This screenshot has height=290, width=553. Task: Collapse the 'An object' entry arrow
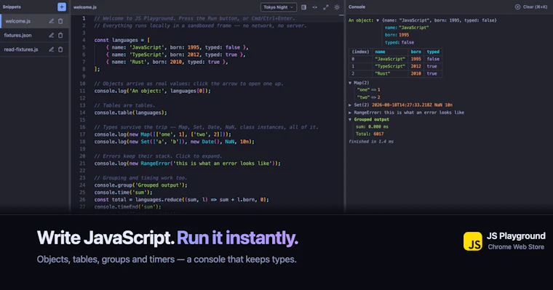pyautogui.click(x=378, y=20)
